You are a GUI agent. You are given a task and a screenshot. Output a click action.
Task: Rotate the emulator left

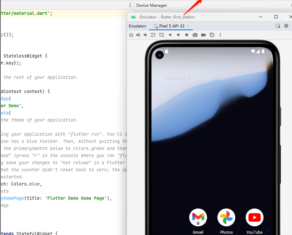pos(153,35)
